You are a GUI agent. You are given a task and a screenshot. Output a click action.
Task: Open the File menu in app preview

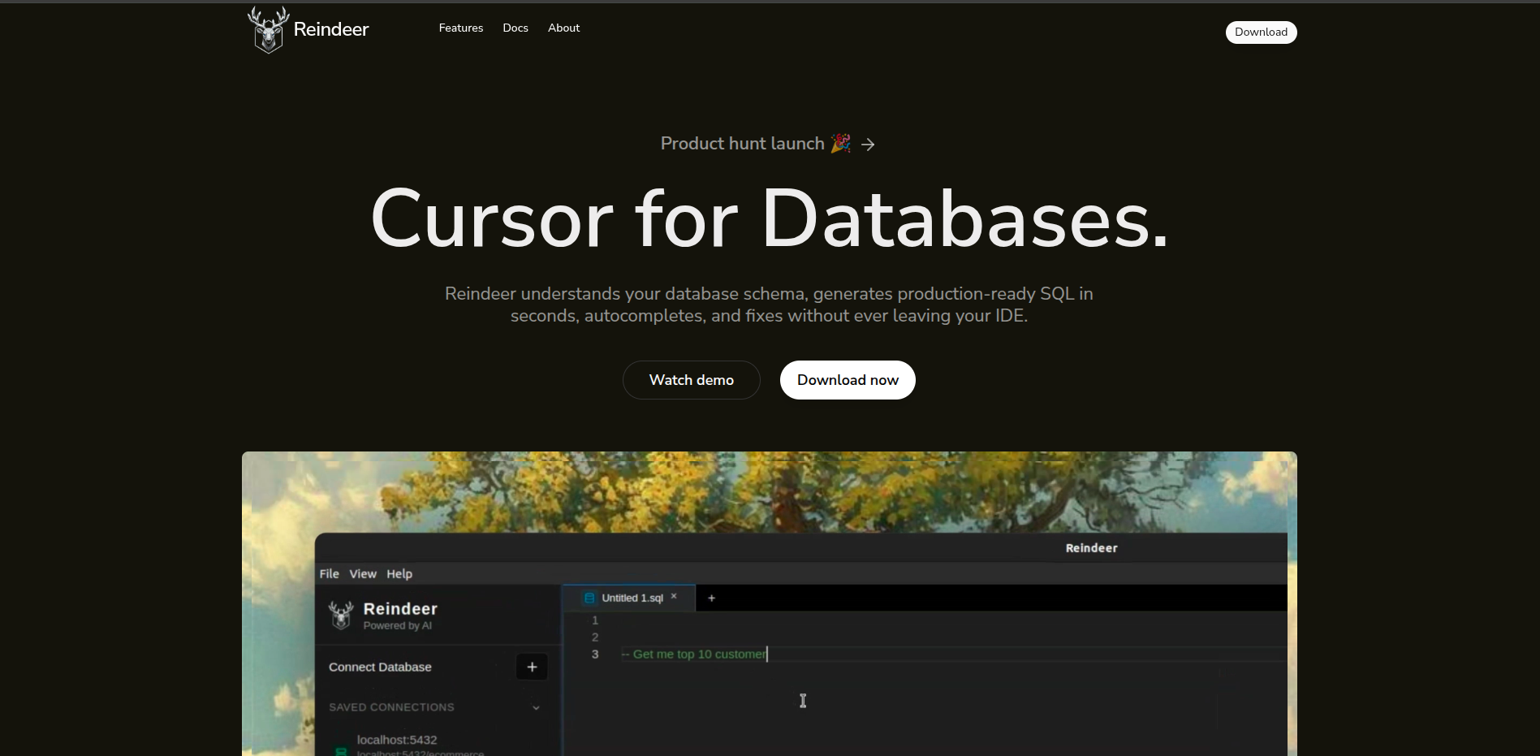pos(329,573)
